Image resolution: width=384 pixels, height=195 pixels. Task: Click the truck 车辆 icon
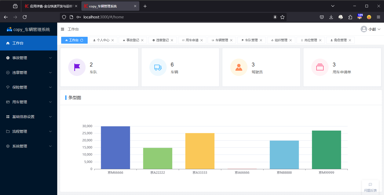(158, 67)
